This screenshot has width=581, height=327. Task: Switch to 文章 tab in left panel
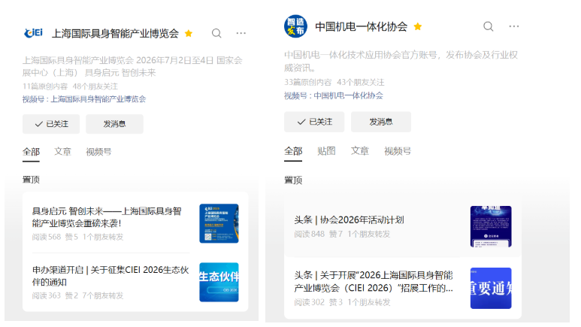point(63,151)
